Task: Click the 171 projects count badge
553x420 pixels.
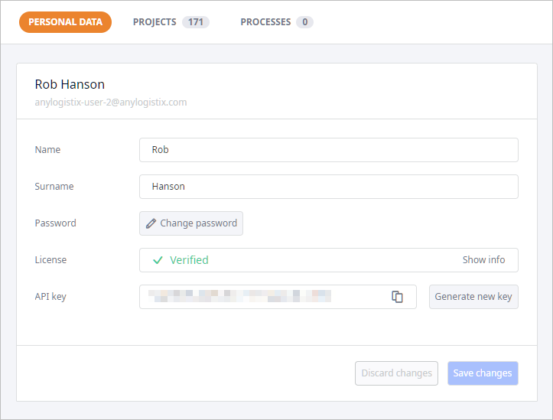Action: coord(196,22)
